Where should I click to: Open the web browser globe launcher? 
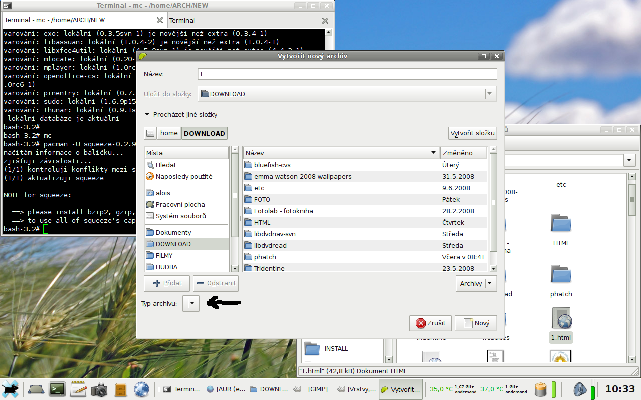pyautogui.click(x=141, y=389)
